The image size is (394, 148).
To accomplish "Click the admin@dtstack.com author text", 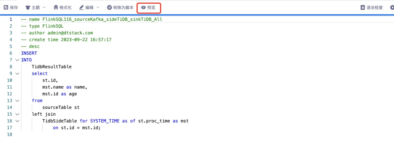I will click(x=70, y=33).
